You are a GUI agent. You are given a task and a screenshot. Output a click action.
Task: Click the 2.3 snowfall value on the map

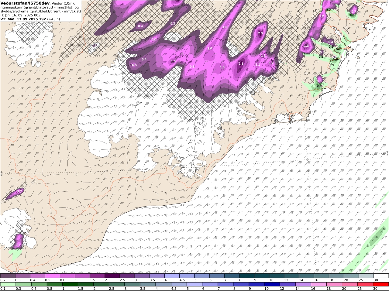click(260, 33)
